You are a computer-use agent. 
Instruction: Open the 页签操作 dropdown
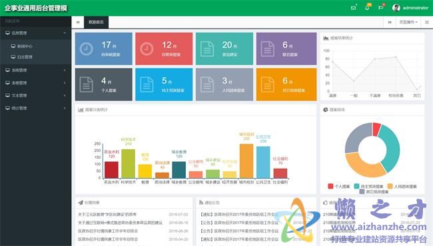pyautogui.click(x=408, y=22)
